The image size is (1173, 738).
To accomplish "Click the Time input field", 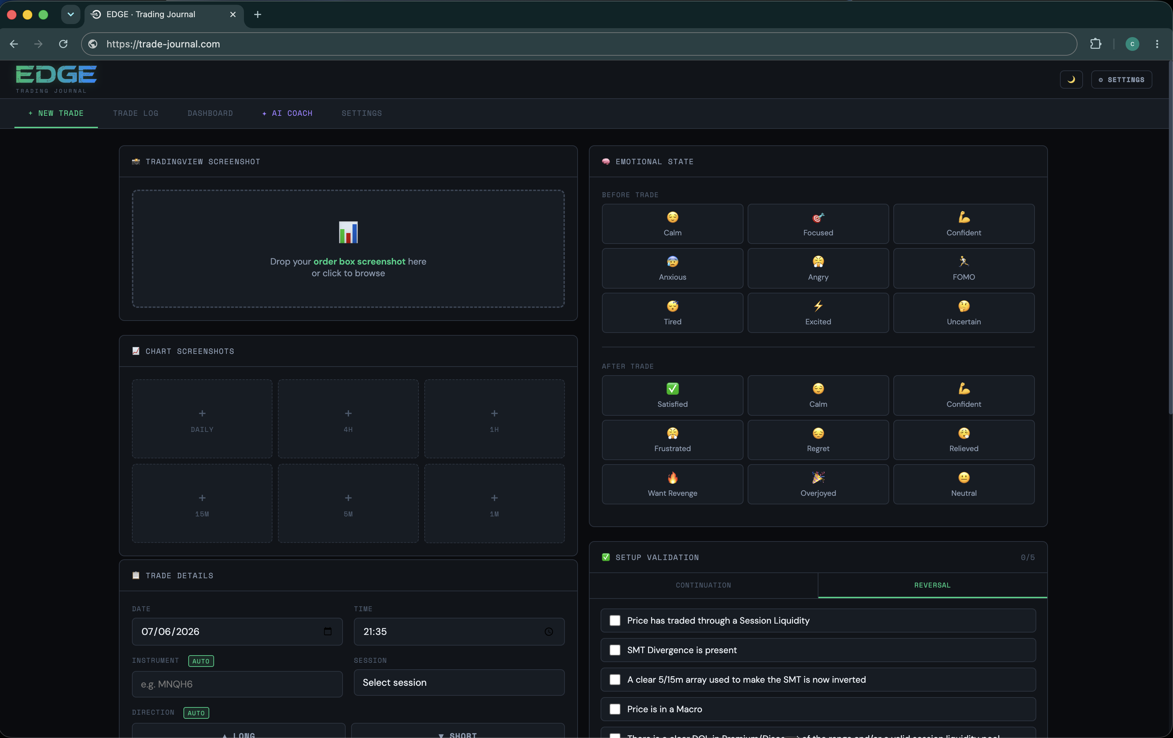I will tap(459, 631).
